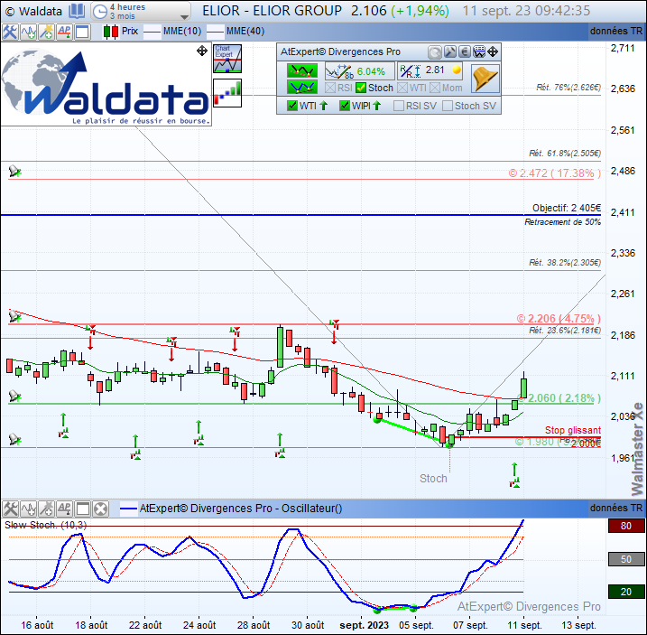This screenshot has width=647, height=635.
Task: Toggle the greyed WTI checkbox next to Mom
Action: [x=402, y=88]
